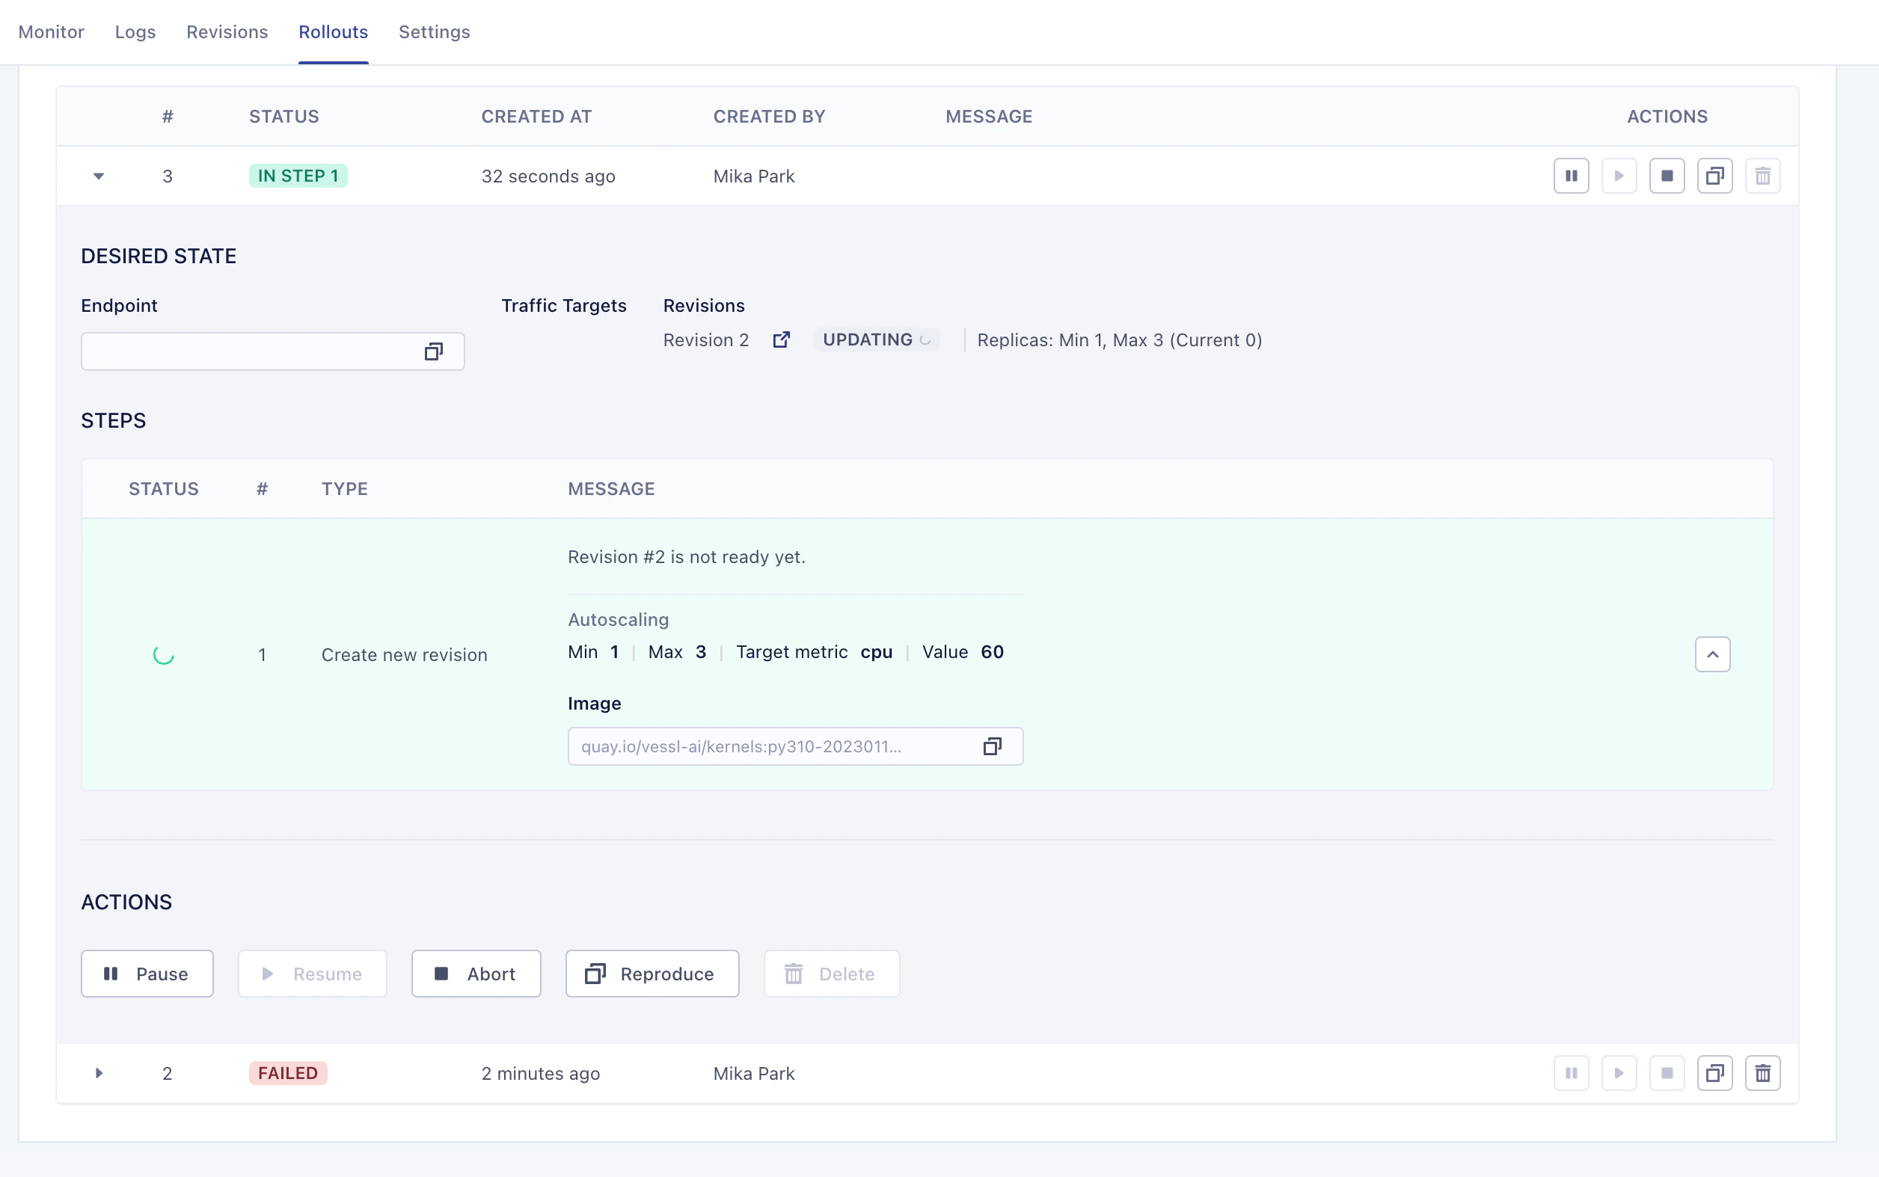The width and height of the screenshot is (1879, 1177).
Task: Collapse step 1 details chevron
Action: [x=1712, y=654]
